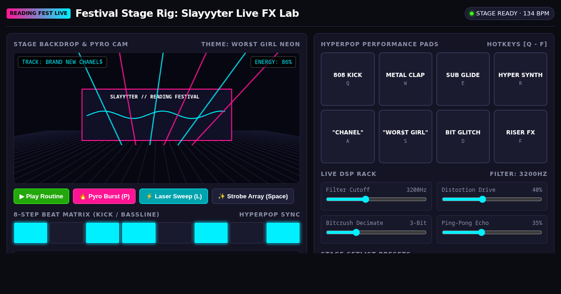Click the HOTKEYS [Q - F] label
The width and height of the screenshot is (561, 294).
tap(517, 44)
